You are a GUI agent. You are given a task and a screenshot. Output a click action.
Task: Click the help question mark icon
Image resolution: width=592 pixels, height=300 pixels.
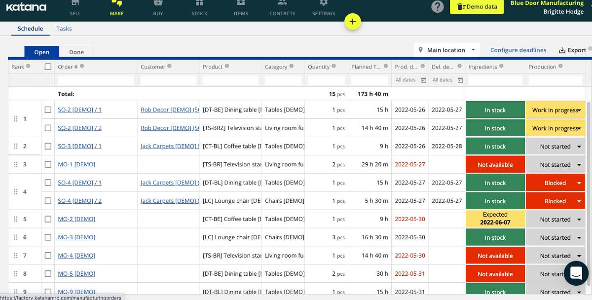(437, 6)
